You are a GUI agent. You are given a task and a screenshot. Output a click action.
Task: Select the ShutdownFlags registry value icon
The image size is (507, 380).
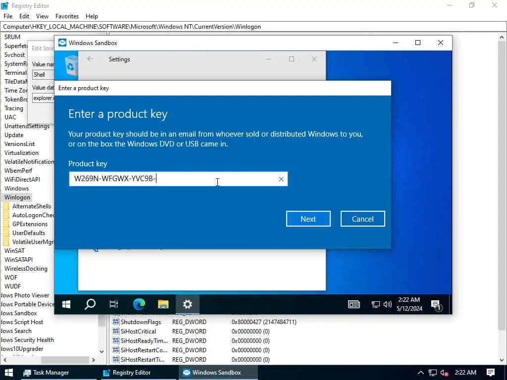pyautogui.click(x=116, y=322)
